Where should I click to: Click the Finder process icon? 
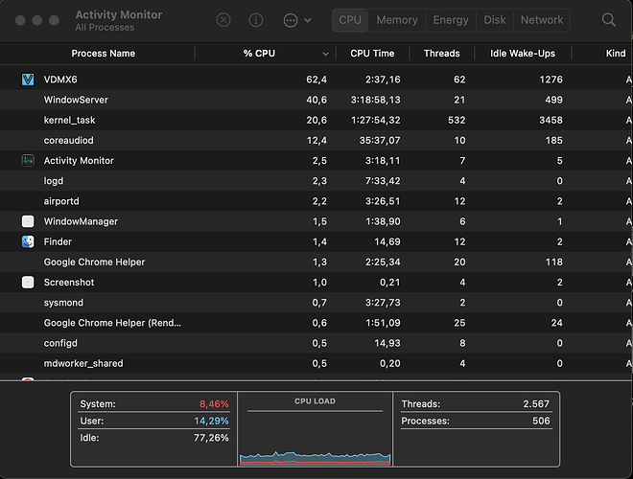28,241
